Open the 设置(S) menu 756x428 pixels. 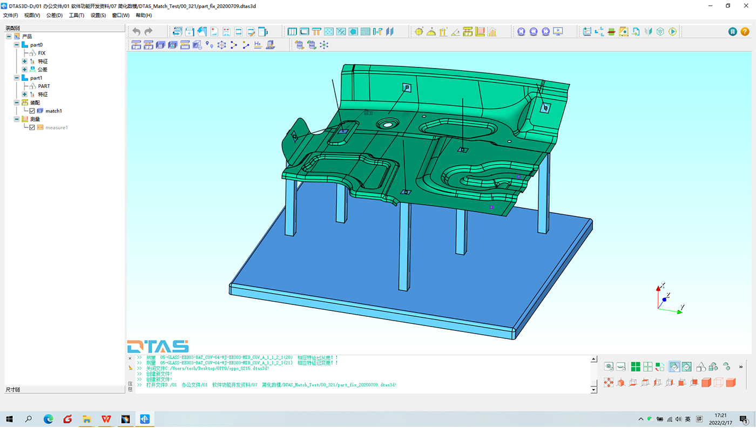pyautogui.click(x=98, y=15)
